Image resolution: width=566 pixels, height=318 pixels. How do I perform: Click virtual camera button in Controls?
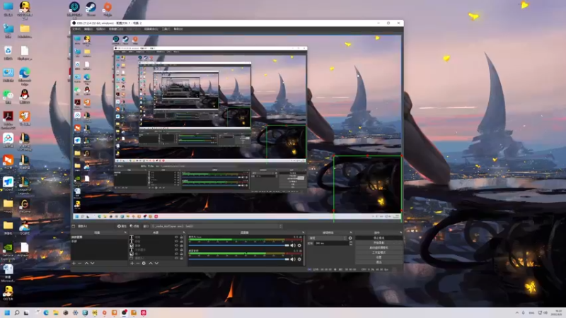[x=379, y=248]
